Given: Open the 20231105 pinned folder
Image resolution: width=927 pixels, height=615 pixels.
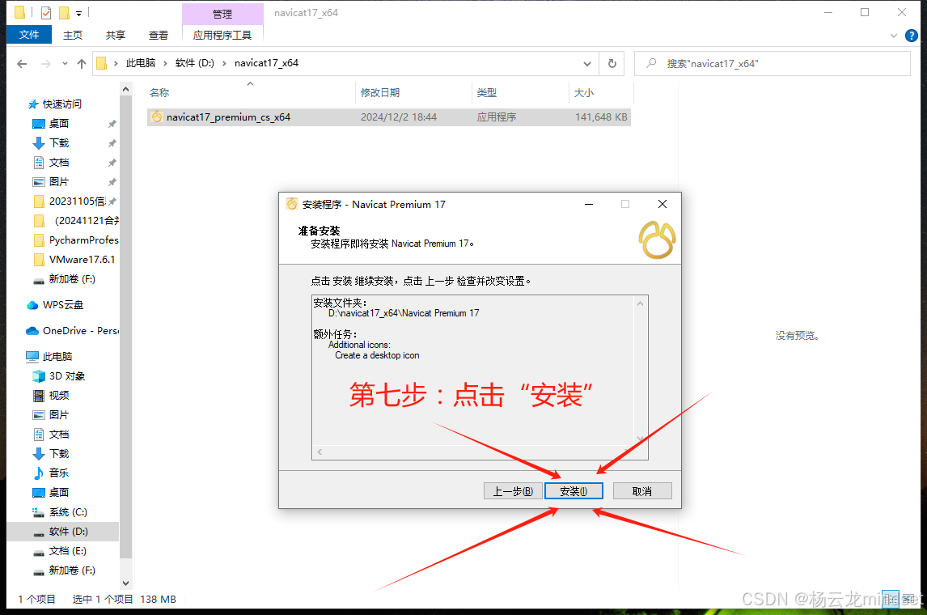Looking at the screenshot, I should click(77, 201).
